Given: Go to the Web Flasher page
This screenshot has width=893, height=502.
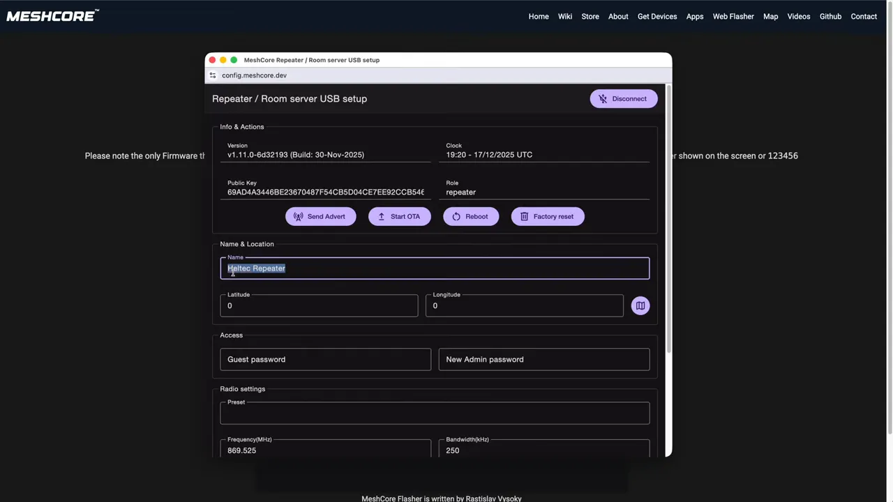Looking at the screenshot, I should 733,17.
